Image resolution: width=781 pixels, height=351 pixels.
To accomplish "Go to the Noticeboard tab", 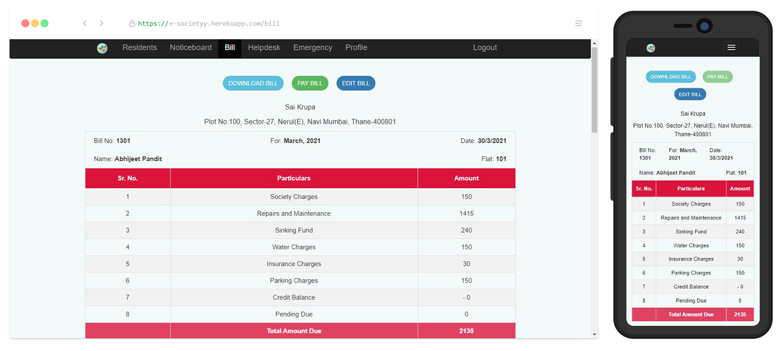I will tap(191, 48).
